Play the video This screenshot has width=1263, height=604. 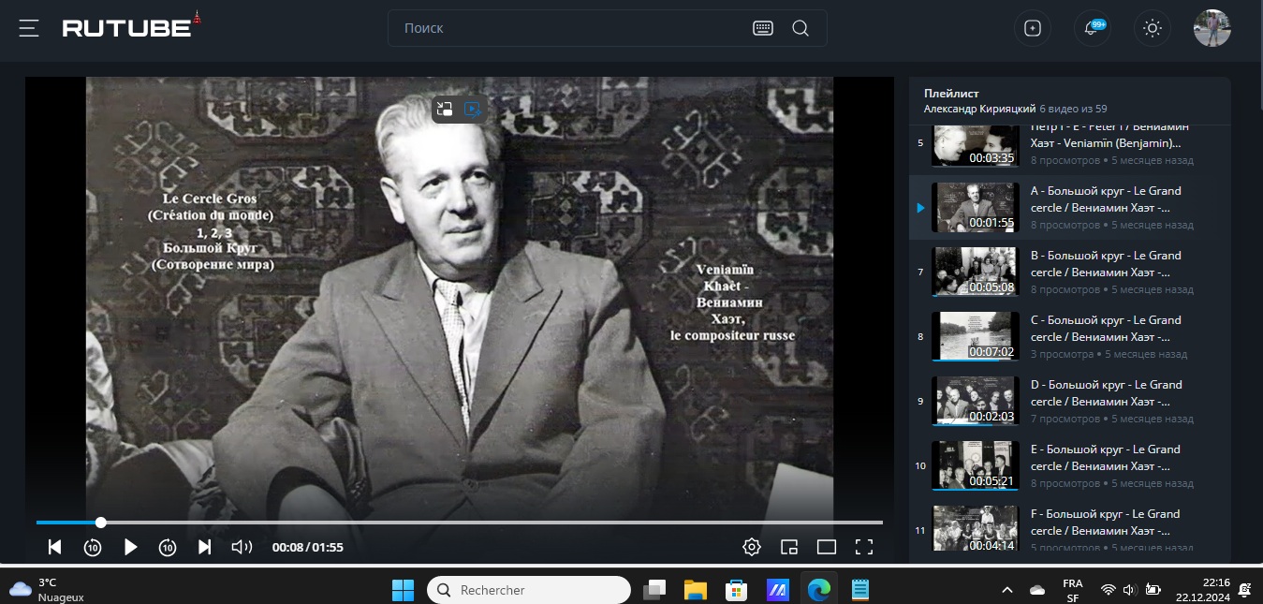131,547
